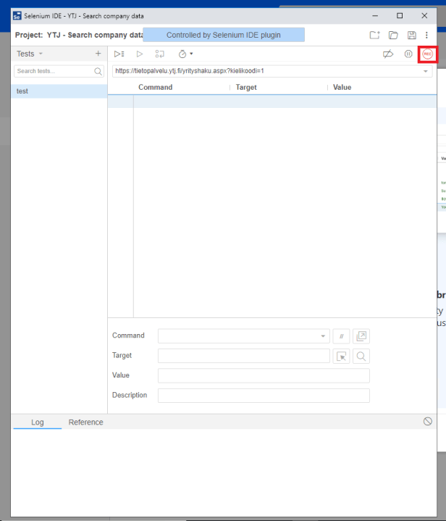Clear the log icon
Image resolution: width=446 pixels, height=521 pixels.
pyautogui.click(x=428, y=421)
